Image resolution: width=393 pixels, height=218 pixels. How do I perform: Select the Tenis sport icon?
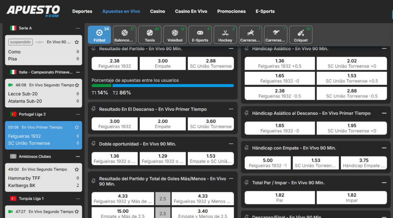click(x=150, y=35)
